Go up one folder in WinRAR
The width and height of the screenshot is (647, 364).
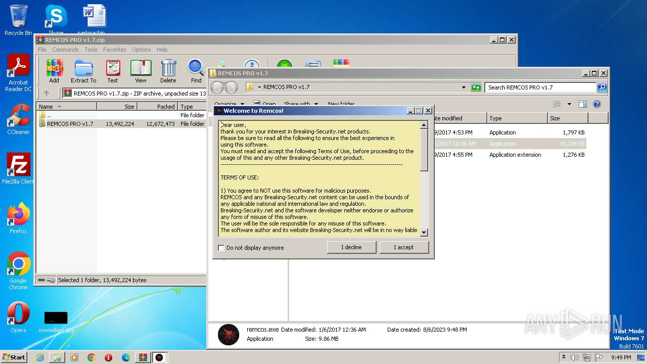[x=47, y=93]
